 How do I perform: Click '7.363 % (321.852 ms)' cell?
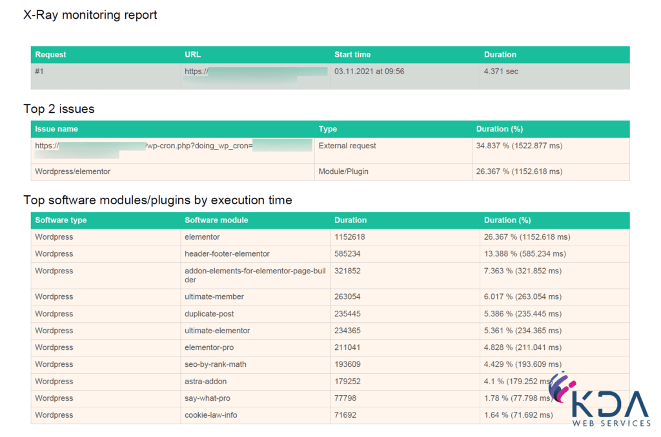pyautogui.click(x=523, y=271)
